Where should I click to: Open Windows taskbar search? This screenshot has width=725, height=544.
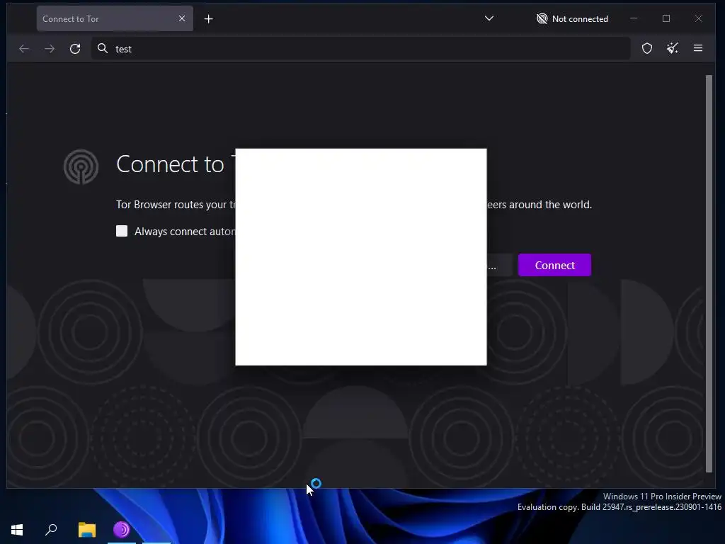51,530
